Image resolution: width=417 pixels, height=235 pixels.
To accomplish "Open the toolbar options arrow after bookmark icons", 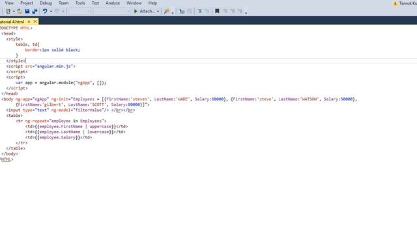I will coord(246,12).
